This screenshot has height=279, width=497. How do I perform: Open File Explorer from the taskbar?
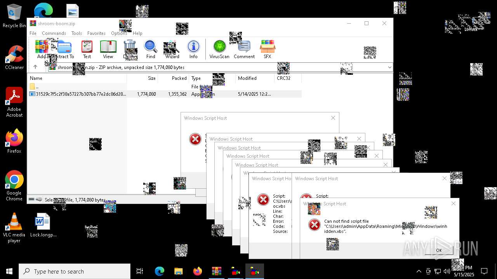coord(178,271)
